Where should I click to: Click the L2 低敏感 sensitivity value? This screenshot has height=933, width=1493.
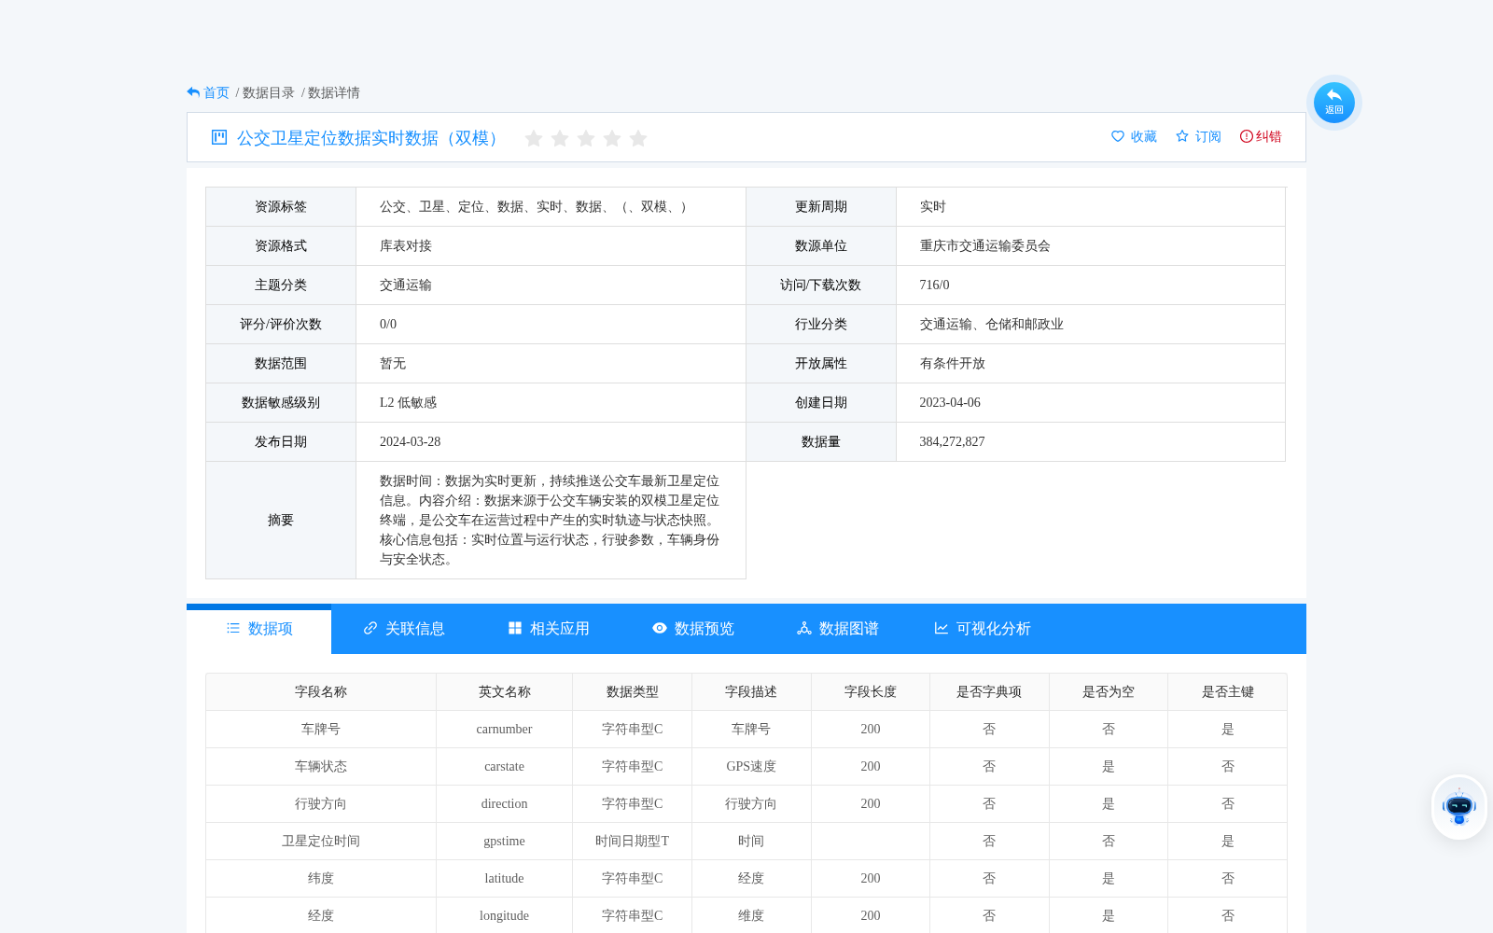point(408,402)
